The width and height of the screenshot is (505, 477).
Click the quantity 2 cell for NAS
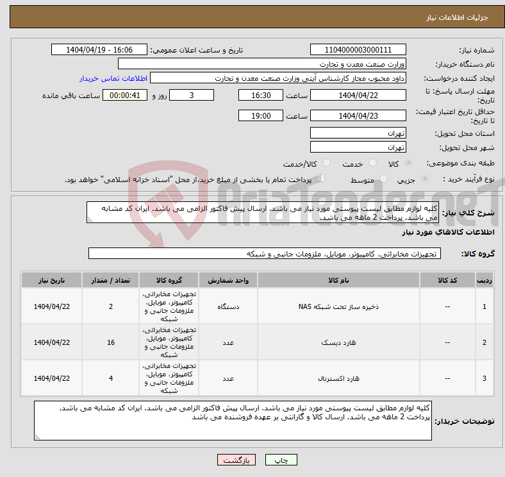pos(110,306)
